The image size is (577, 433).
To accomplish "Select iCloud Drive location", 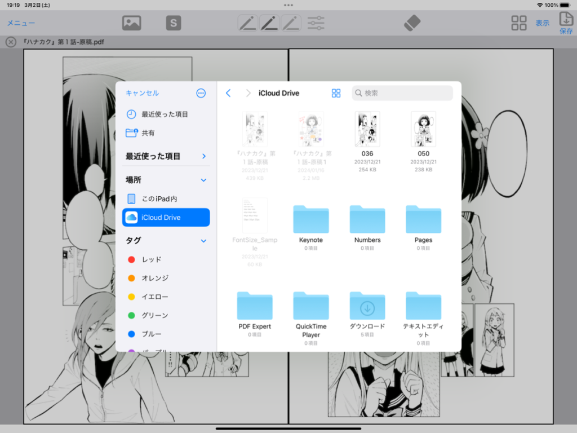I will click(x=166, y=217).
